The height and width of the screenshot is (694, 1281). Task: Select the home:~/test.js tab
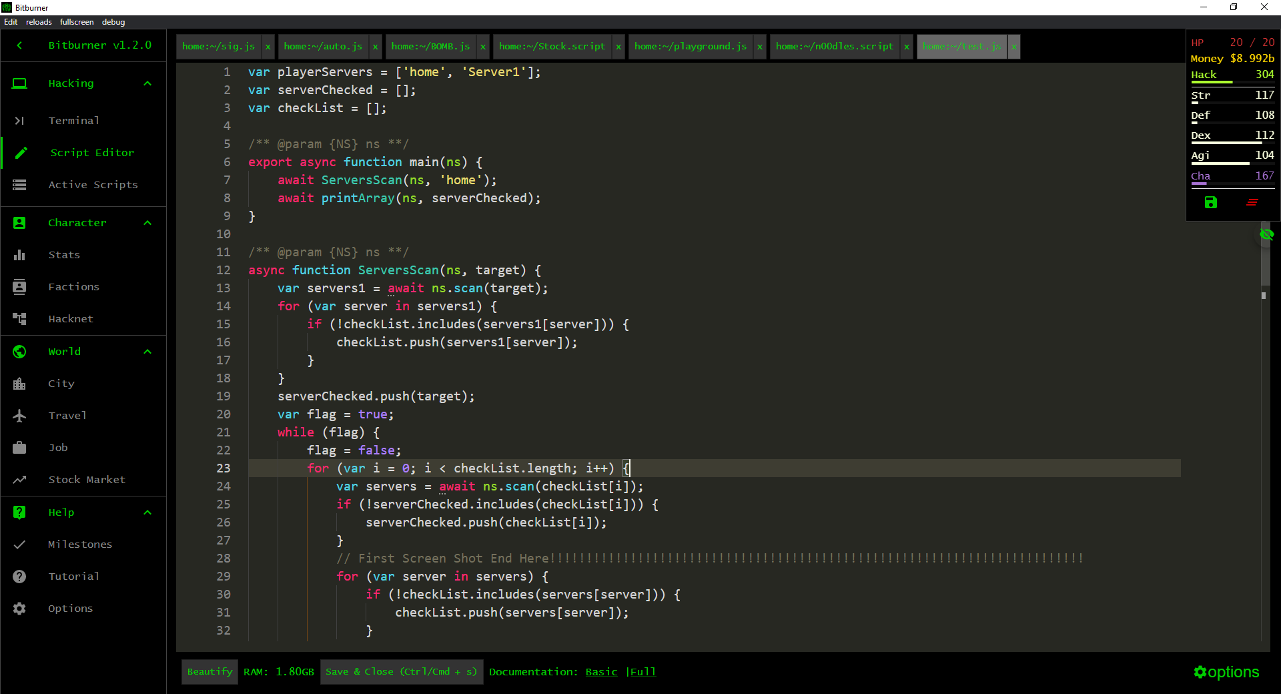pyautogui.click(x=961, y=47)
